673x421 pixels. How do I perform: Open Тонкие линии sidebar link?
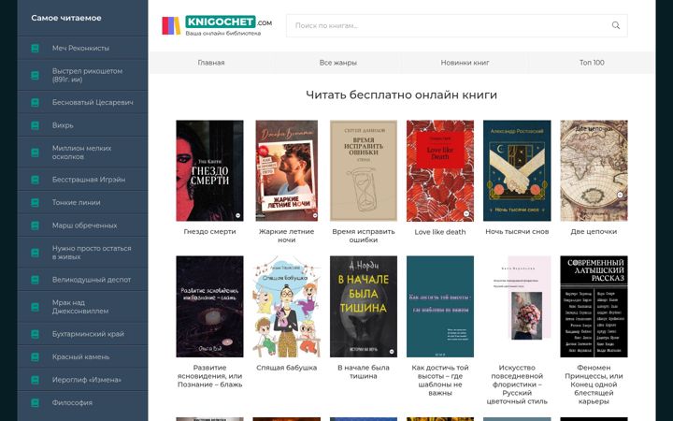[77, 202]
